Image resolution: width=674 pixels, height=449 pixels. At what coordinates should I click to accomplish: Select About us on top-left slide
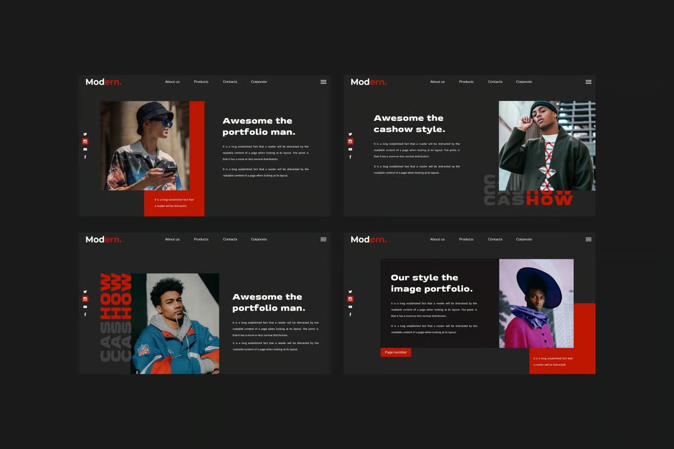pyautogui.click(x=172, y=82)
